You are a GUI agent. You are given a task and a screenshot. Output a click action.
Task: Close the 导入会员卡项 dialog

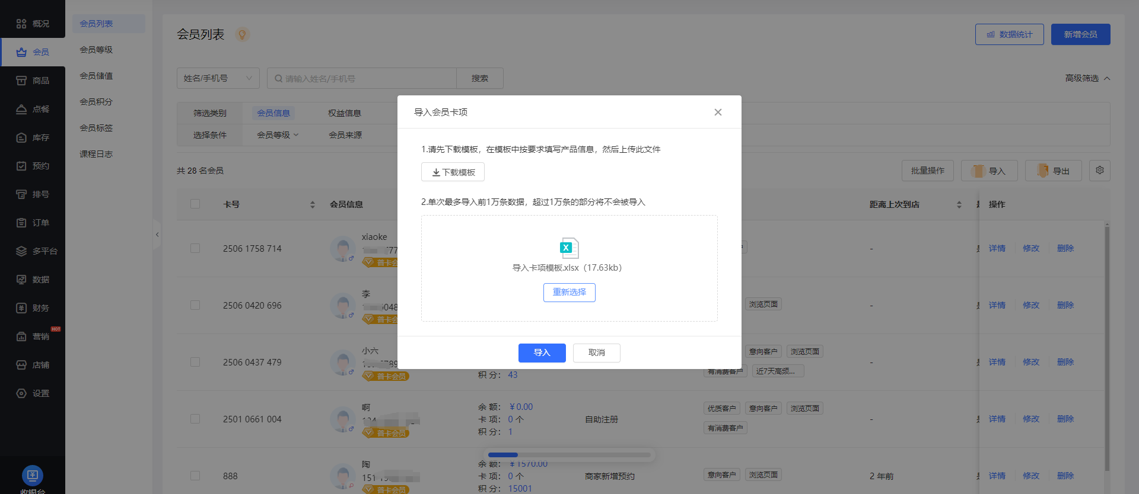(718, 112)
